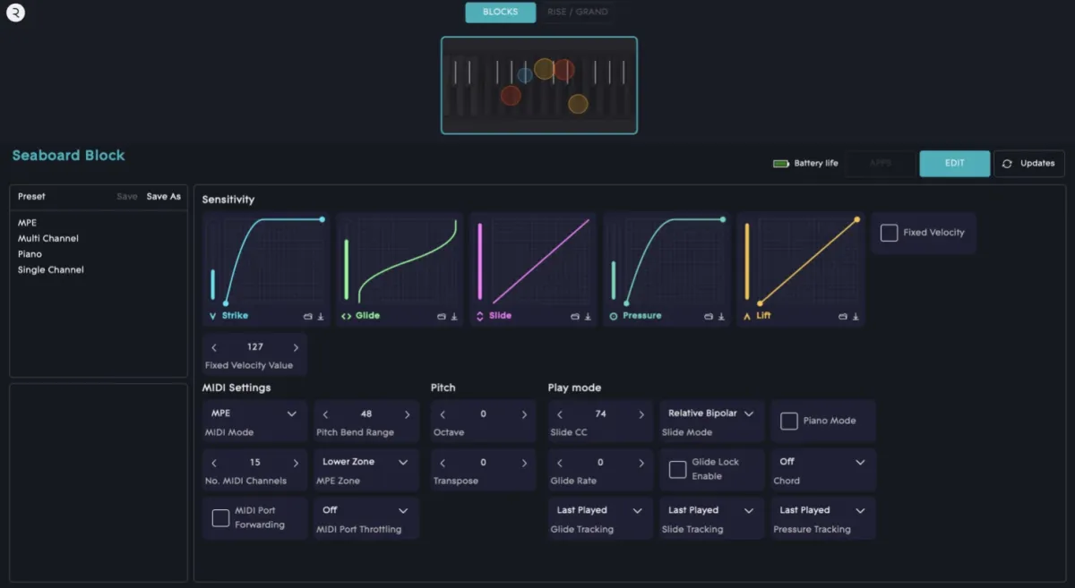Screen dimensions: 1075x588
Task: Increase Glide Rate value
Action: pos(641,463)
